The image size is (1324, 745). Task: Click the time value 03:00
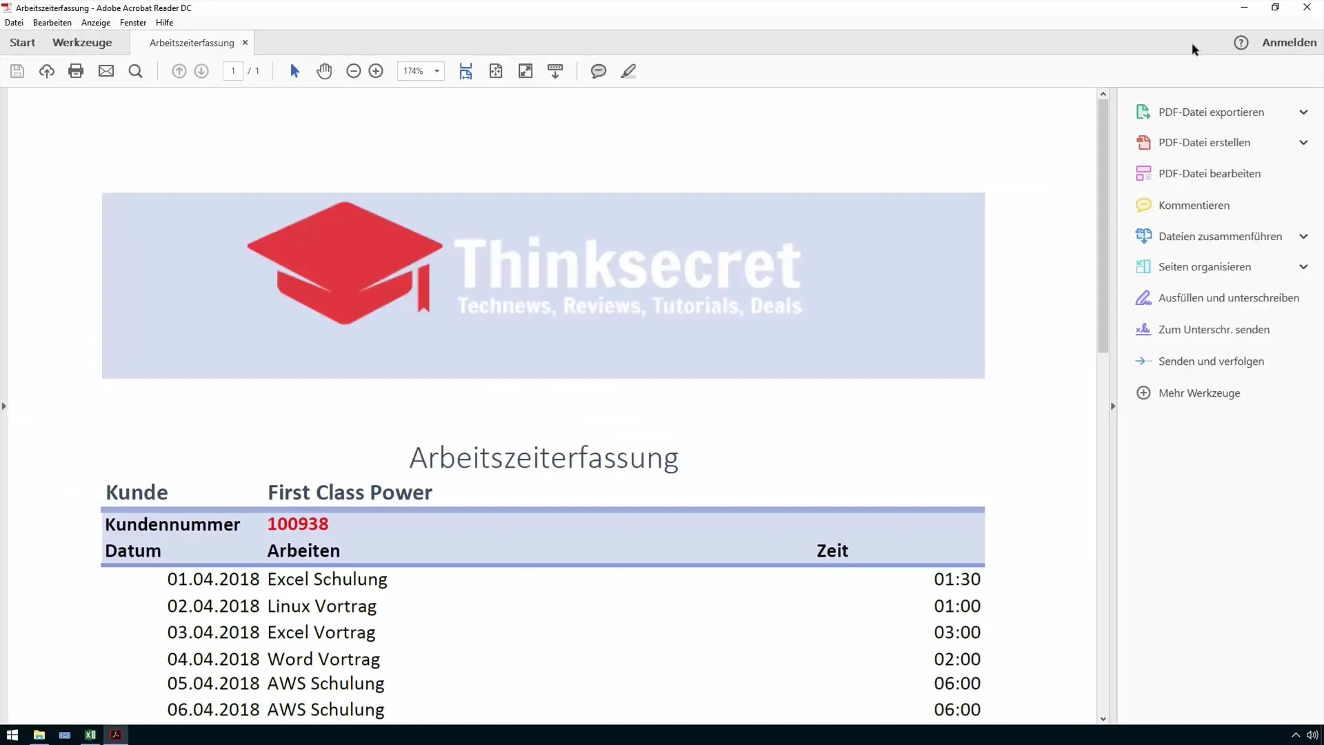(x=957, y=633)
